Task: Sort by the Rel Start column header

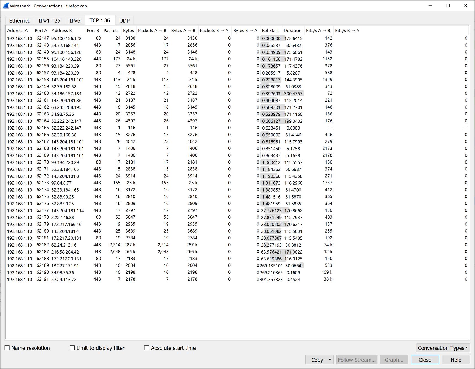Action: point(271,31)
